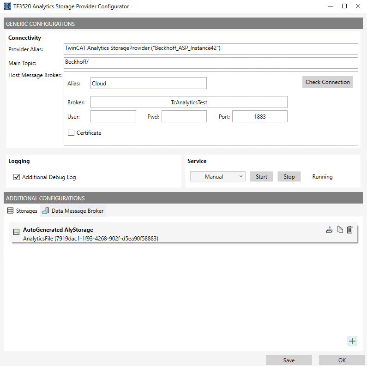Start the service

pos(261,176)
